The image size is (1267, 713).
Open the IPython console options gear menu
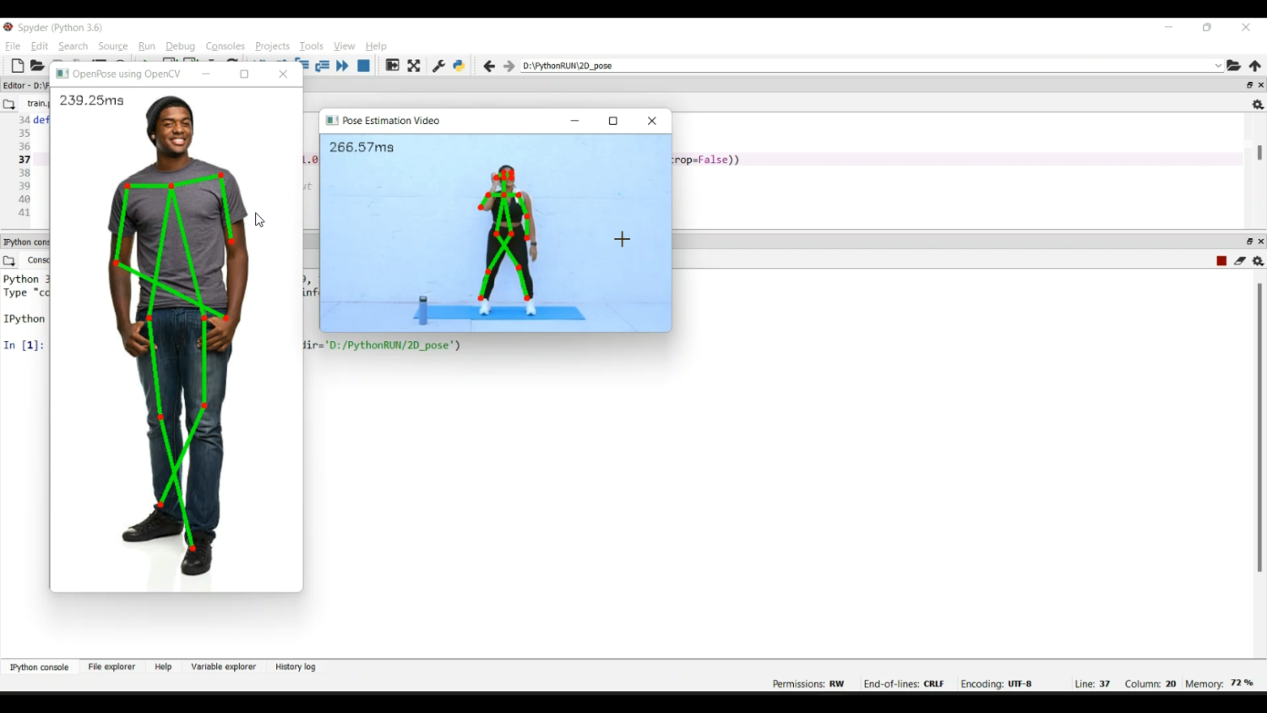point(1258,261)
